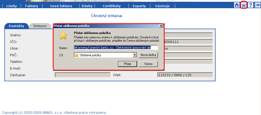Open the Nástroje menu
The width and height of the screenshot is (261, 115).
[162, 6]
